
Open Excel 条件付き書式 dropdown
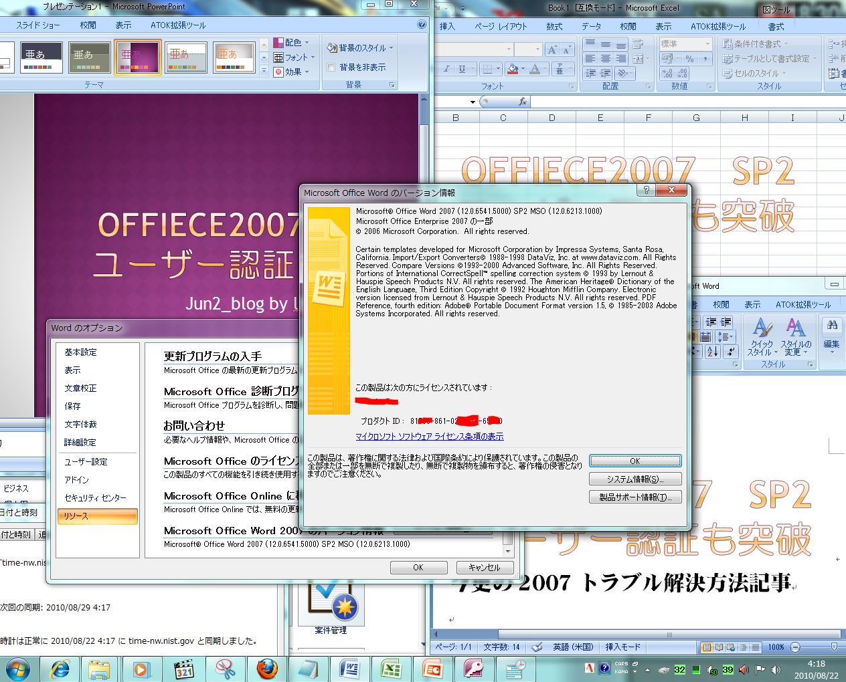(x=756, y=43)
